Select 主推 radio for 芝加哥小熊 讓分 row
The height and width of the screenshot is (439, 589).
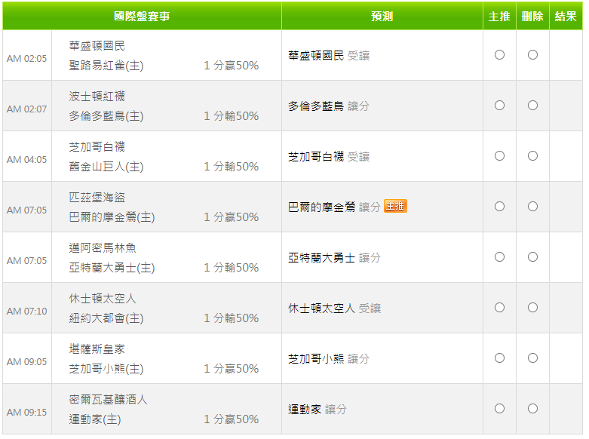click(x=499, y=358)
